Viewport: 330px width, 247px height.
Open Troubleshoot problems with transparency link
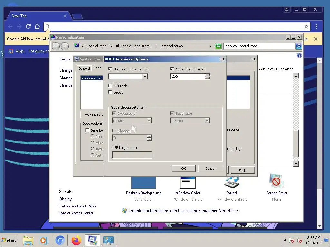click(183, 211)
